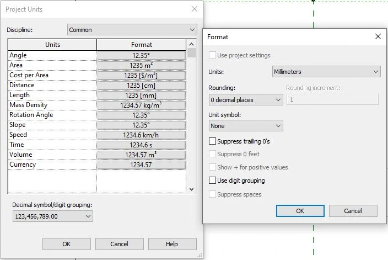
Task: Edit the Length format button
Action: pos(142,95)
